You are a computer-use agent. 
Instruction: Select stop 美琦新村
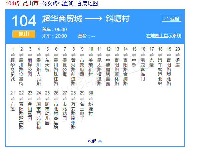pos(91,67)
